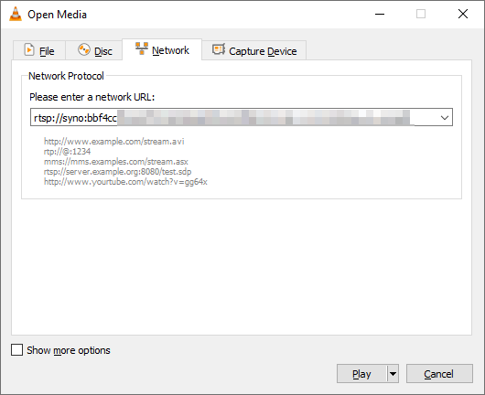Screen dimensions: 485x395
Task: Click the Play button
Action: (x=361, y=374)
